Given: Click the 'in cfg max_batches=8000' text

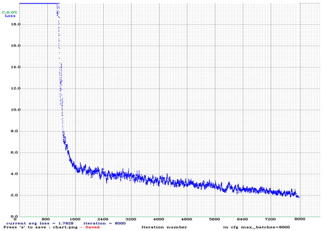Looking at the screenshot, I should pyautogui.click(x=256, y=227).
